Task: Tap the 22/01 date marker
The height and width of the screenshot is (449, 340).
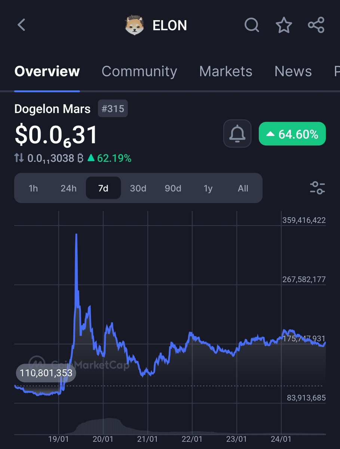Action: coord(192,439)
